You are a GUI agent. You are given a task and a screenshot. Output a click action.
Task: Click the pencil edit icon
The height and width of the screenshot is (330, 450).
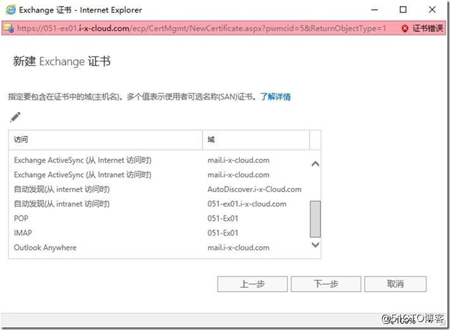[x=15, y=117]
